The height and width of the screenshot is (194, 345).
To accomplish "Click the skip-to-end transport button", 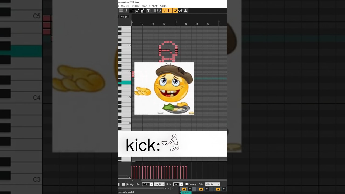I will [x=128, y=184].
